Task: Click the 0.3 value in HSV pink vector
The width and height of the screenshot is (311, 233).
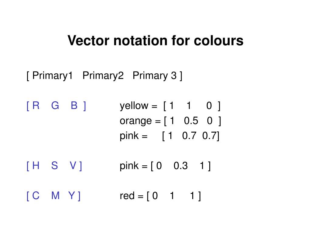Action: (180, 166)
